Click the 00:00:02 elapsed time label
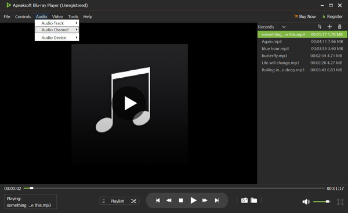The height and width of the screenshot is (213, 348). (13, 189)
